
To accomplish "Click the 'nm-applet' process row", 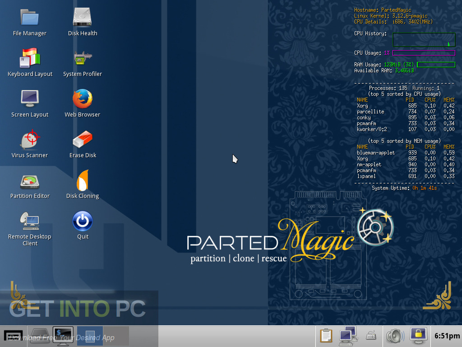I will (406, 164).
